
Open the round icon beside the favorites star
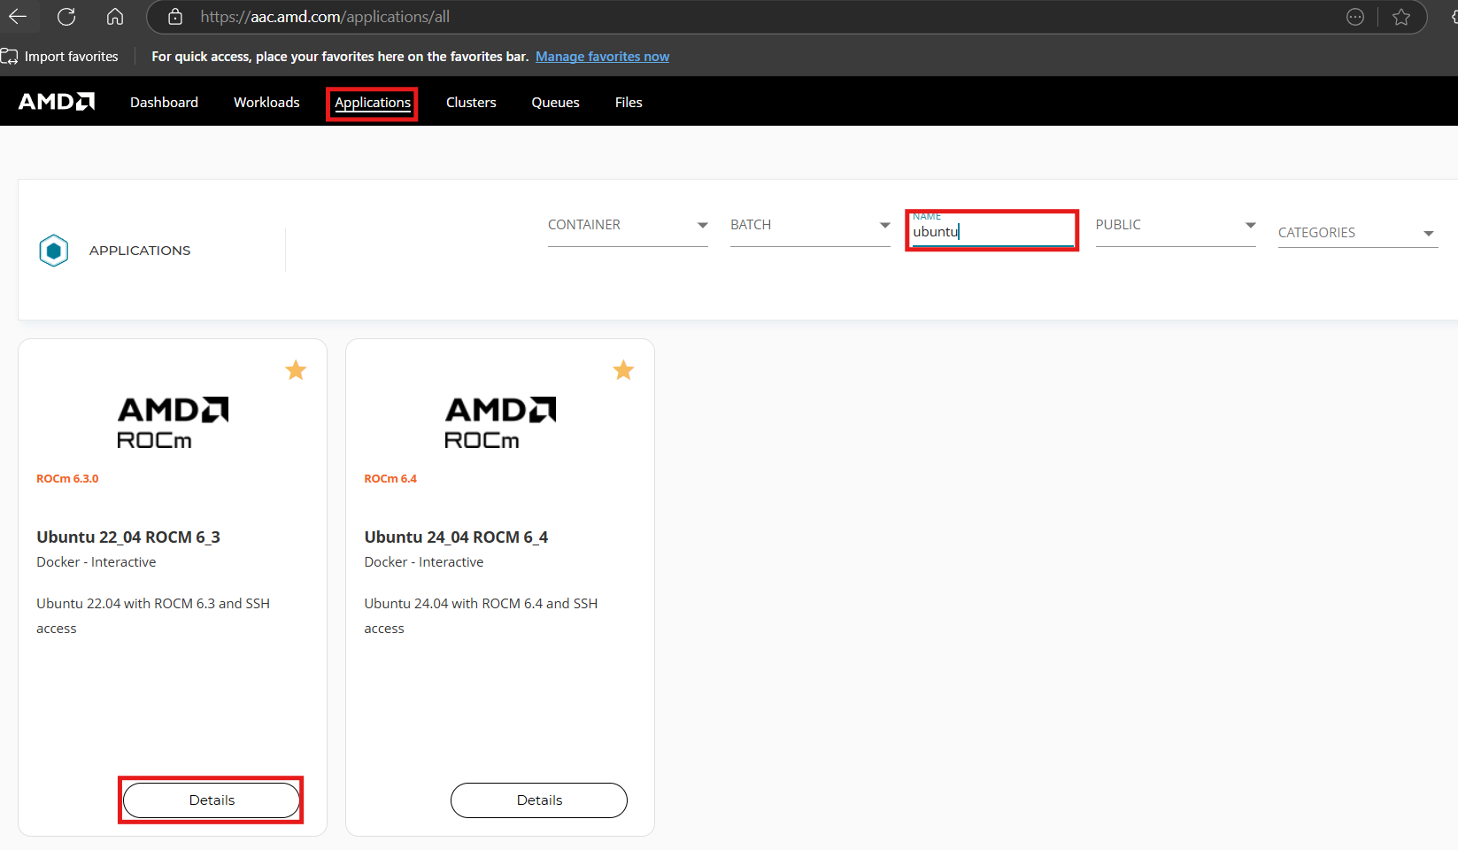[x=1355, y=17]
